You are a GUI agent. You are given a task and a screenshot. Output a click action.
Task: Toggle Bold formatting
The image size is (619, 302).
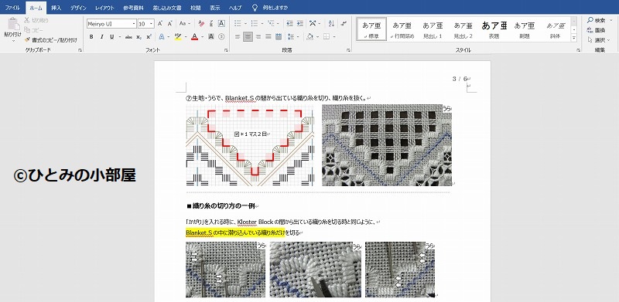[91, 36]
